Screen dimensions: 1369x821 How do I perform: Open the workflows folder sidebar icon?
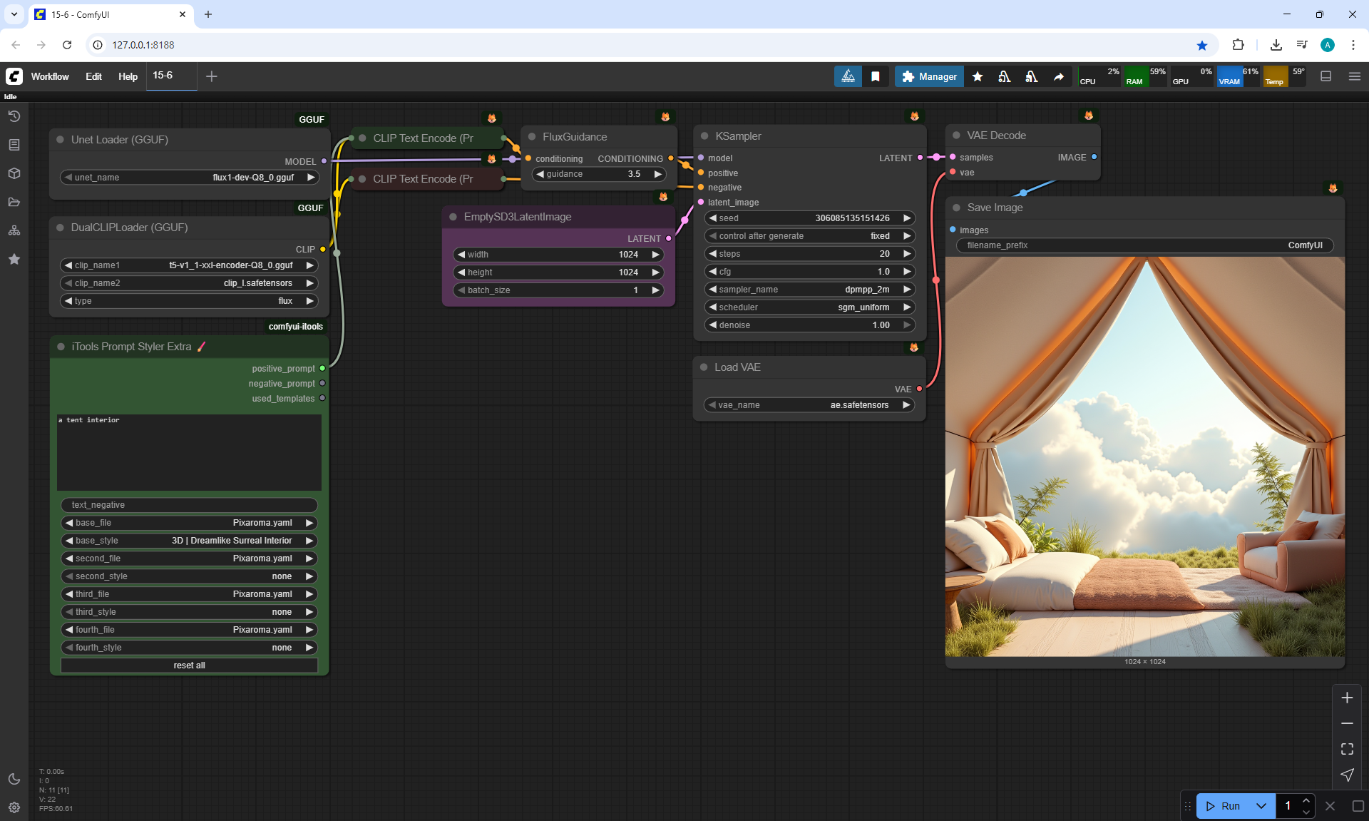tap(14, 202)
